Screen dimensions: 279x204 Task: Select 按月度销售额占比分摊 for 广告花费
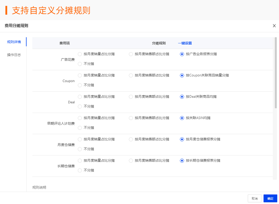point(131,54)
